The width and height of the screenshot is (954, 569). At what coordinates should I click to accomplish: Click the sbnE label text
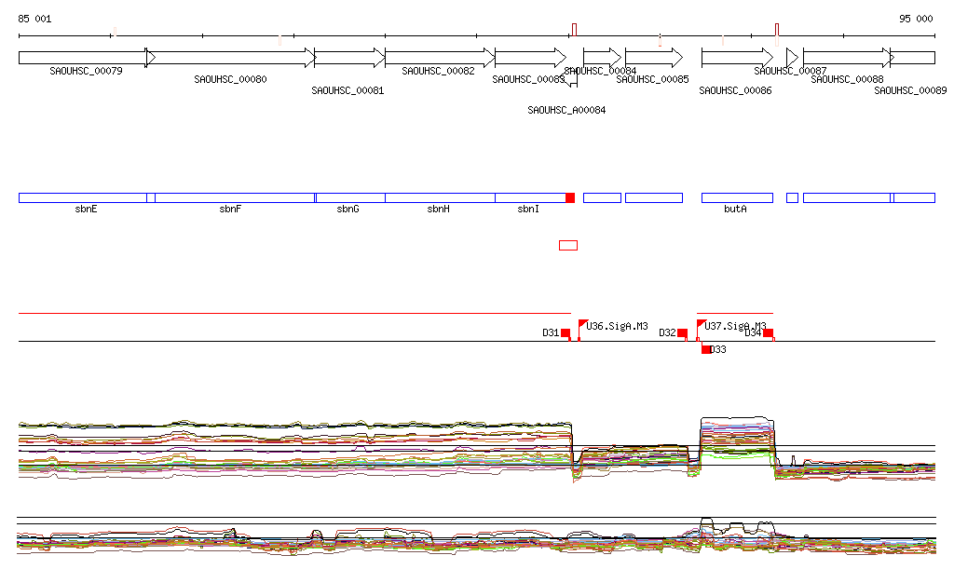[x=86, y=210]
